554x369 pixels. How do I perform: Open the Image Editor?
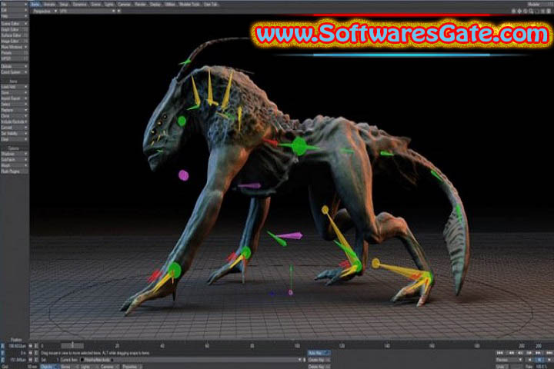tap(14, 42)
